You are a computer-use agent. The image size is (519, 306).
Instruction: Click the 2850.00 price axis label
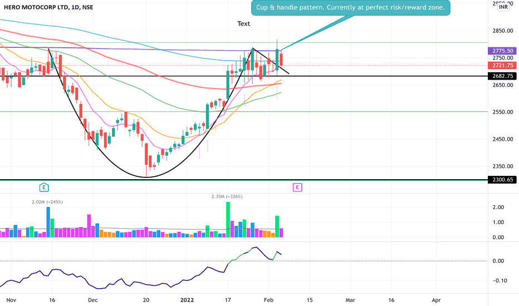coord(503,31)
